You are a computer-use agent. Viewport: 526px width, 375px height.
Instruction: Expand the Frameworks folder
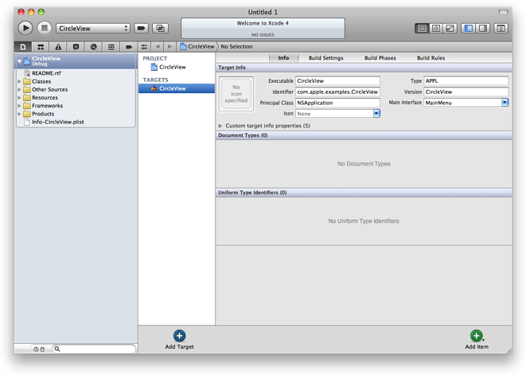coord(19,105)
